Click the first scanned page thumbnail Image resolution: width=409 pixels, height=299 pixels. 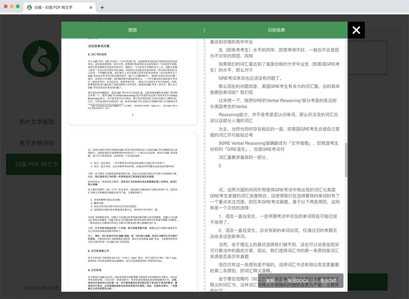click(133, 81)
